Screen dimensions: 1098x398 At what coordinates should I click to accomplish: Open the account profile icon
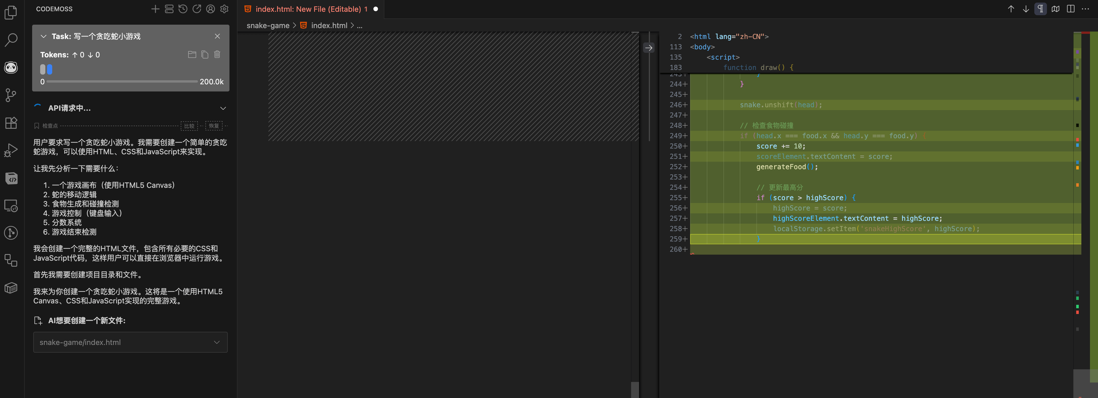[211, 9]
